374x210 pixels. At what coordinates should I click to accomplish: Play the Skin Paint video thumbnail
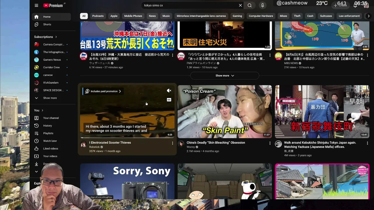pyautogui.click(x=225, y=112)
